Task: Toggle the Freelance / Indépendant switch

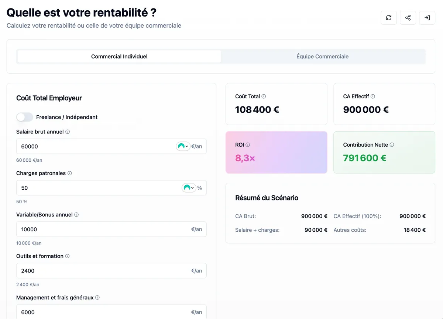Action: pyautogui.click(x=25, y=117)
